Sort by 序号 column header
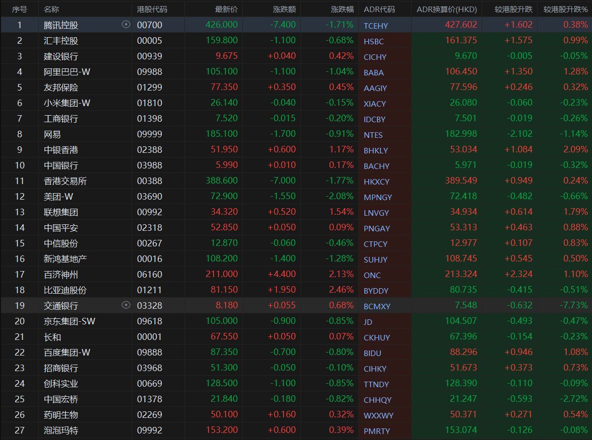 (19, 10)
